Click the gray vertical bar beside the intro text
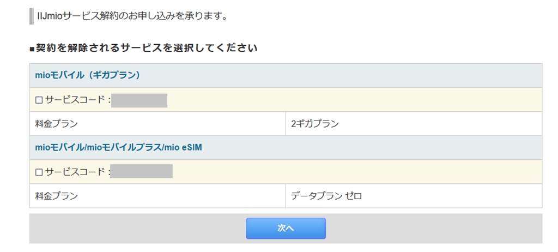The image size is (558, 252). pos(31,16)
